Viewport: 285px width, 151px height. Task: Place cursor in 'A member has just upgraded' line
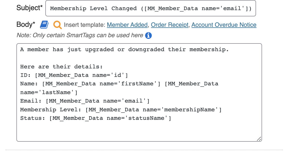(x=124, y=50)
